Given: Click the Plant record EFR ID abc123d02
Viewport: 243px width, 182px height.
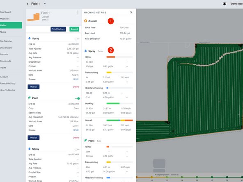Looking at the screenshot, I should coord(73,104).
